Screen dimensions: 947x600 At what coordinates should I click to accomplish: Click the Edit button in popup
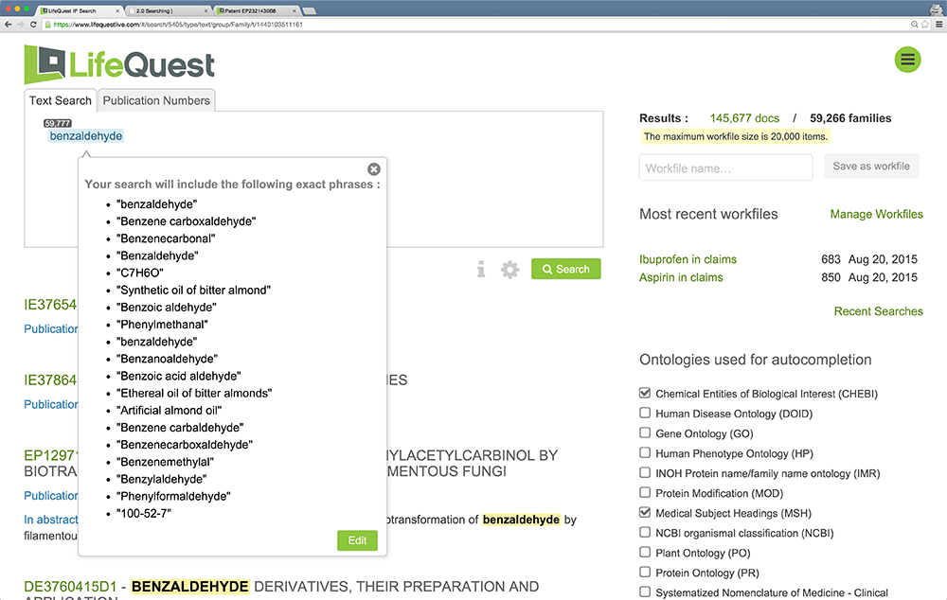coord(357,540)
